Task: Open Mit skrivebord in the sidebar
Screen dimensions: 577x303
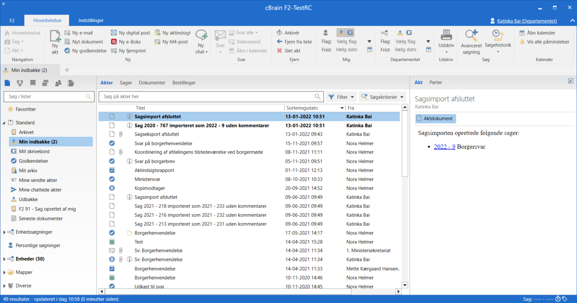Action: (x=34, y=151)
